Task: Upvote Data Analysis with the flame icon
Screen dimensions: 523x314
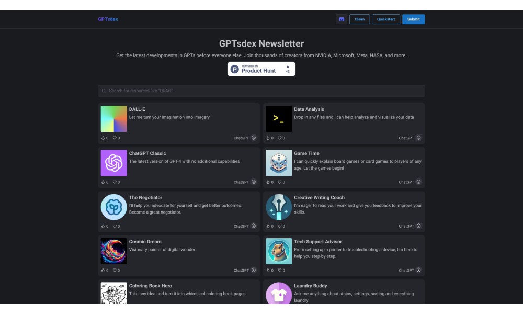Action: click(268, 138)
